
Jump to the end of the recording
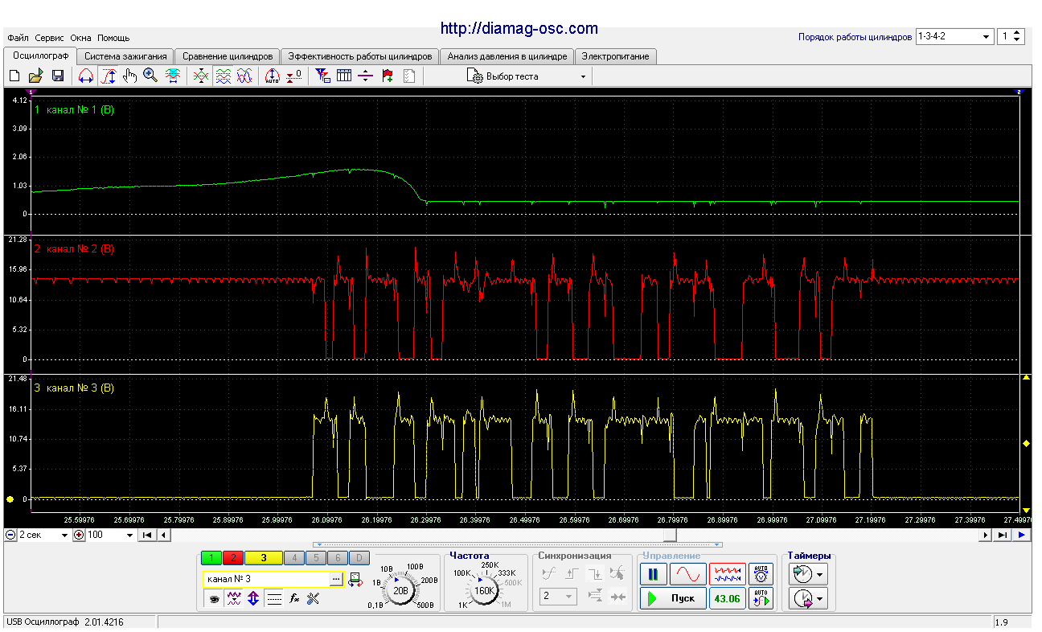click(x=1002, y=535)
